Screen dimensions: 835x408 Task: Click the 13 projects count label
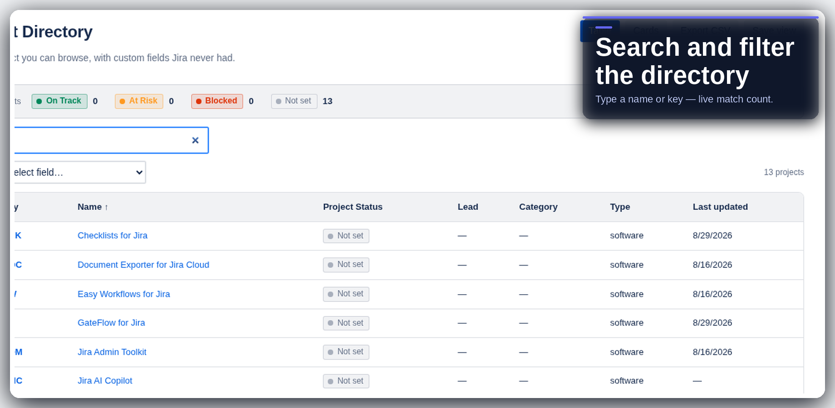point(784,172)
